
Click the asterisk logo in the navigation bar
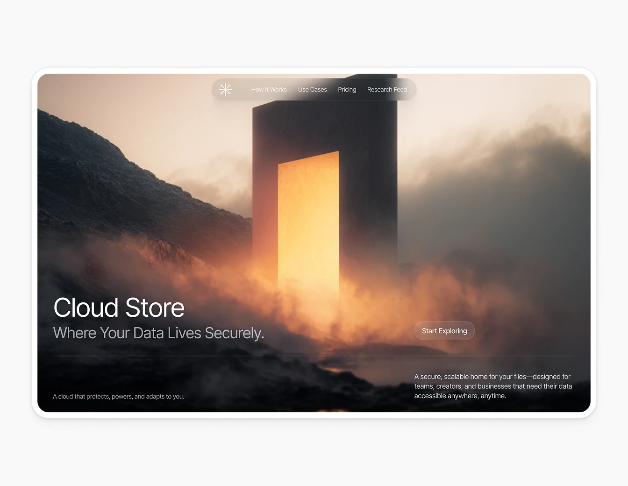[x=226, y=89]
